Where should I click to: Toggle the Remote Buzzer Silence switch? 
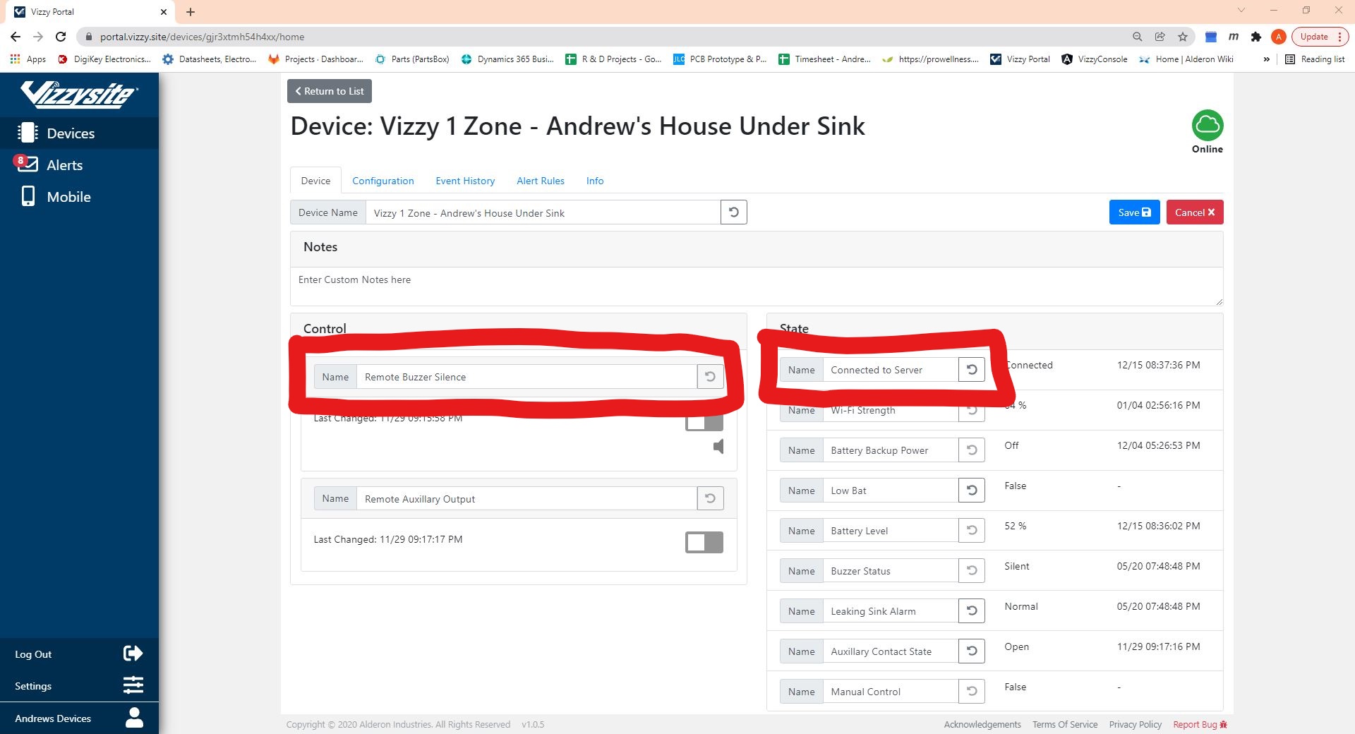tap(704, 423)
